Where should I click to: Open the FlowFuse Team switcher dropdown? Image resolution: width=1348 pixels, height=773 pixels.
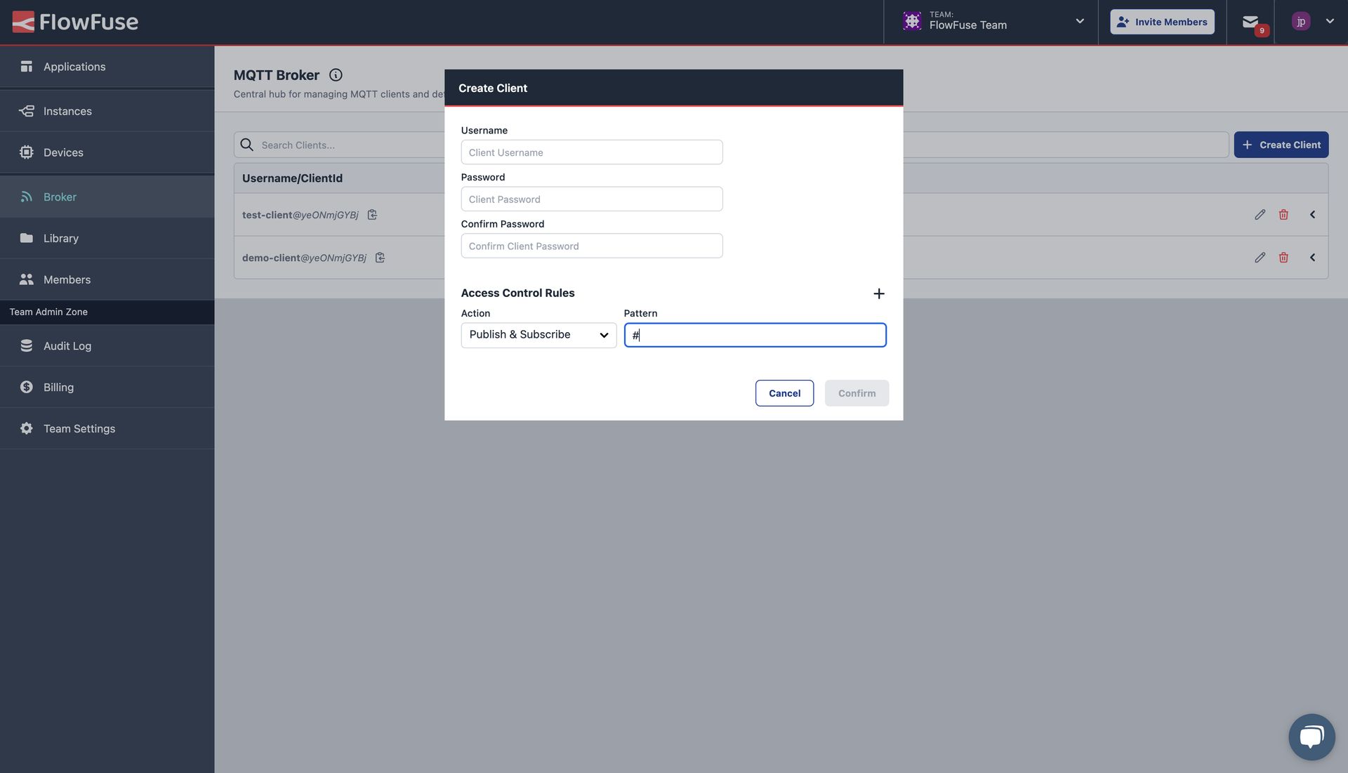coord(1079,21)
